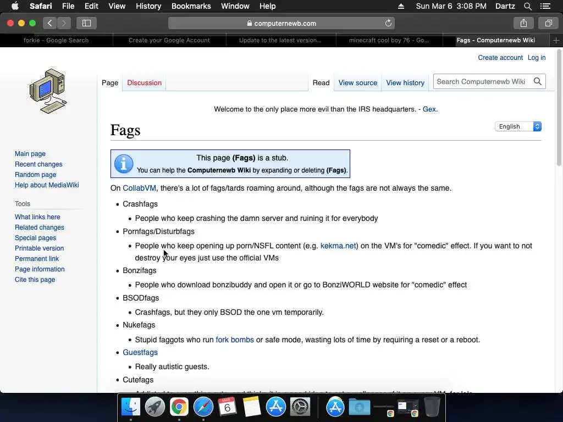Click the Computernewb Wiki computer logo
The width and height of the screenshot is (563, 422).
(x=48, y=91)
